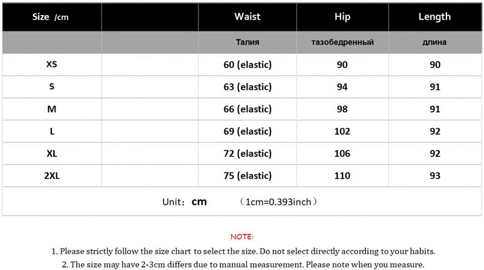This screenshot has height=270, width=484.
Task: Select the XL size row label
Action: [51, 153]
